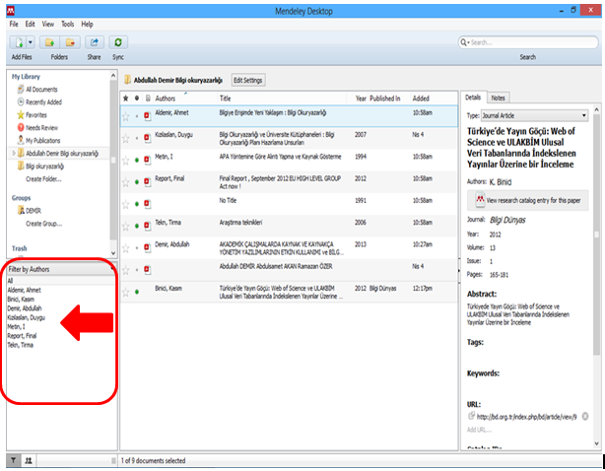Click the Edit Settings button
This screenshot has width=605, height=471.
tap(248, 80)
